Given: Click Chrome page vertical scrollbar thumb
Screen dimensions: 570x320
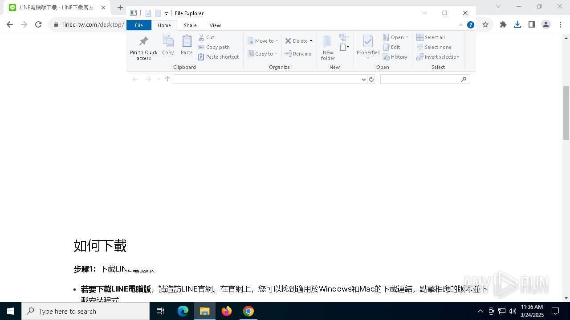Looking at the screenshot, I should (566, 113).
